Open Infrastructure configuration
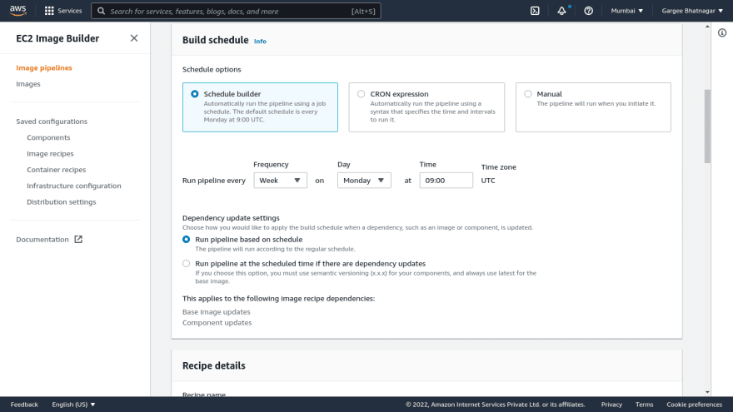This screenshot has height=412, width=733. click(x=74, y=186)
